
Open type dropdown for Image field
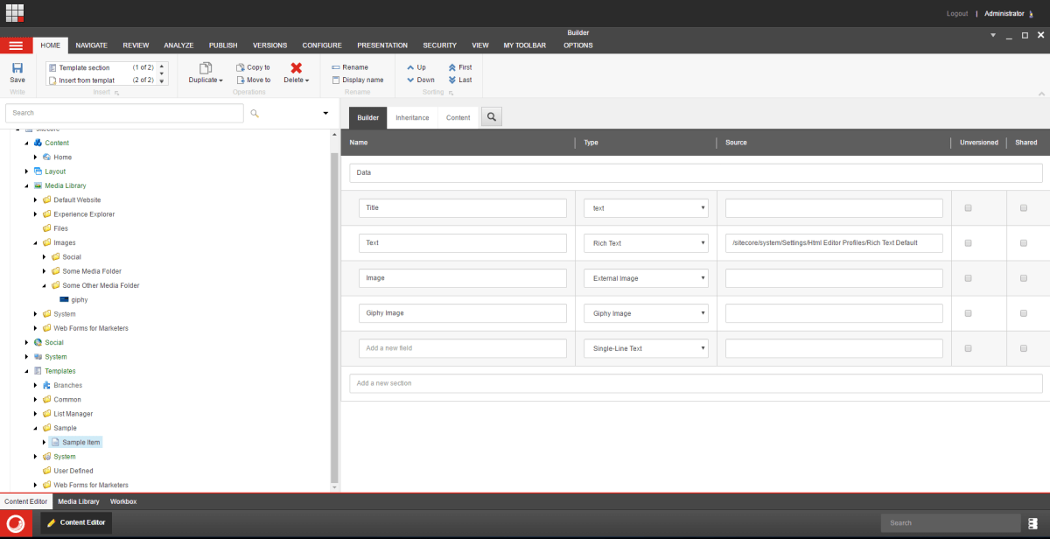(x=646, y=278)
